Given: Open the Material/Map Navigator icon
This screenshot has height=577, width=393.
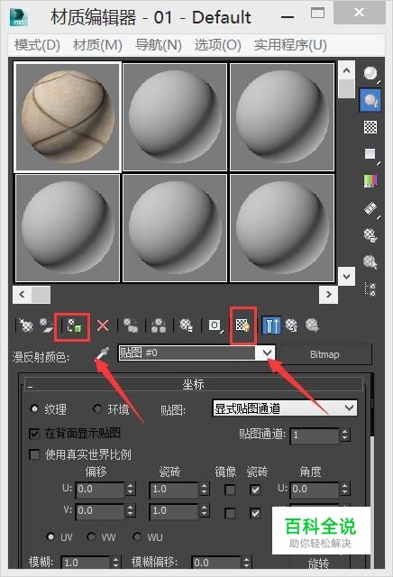Looking at the screenshot, I should (x=370, y=289).
